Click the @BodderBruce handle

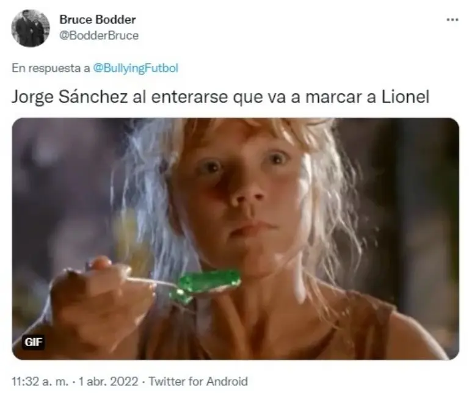click(x=99, y=35)
